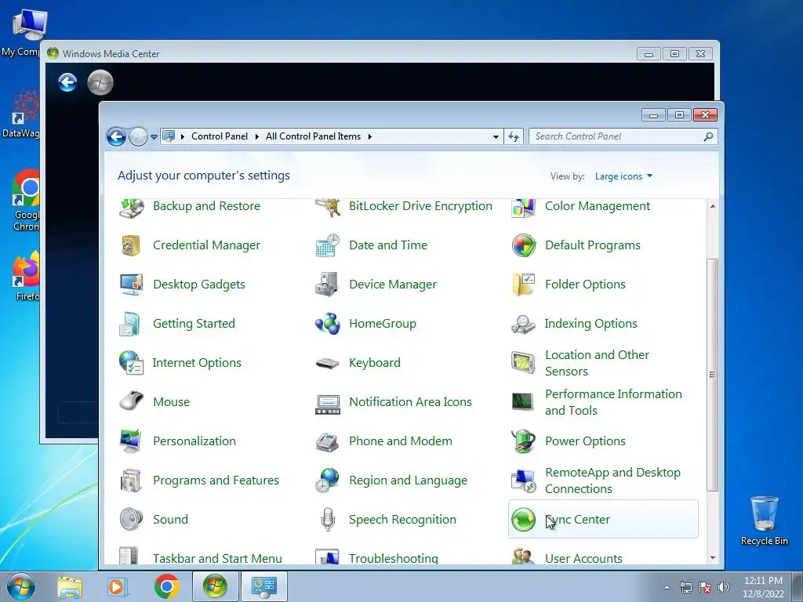803x602 pixels.
Task: Refresh the Control Panel view
Action: (x=514, y=136)
